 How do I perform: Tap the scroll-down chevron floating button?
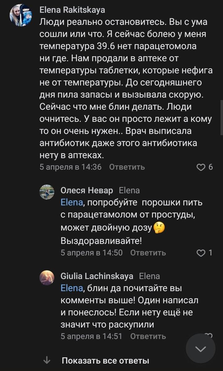tap(200, 349)
